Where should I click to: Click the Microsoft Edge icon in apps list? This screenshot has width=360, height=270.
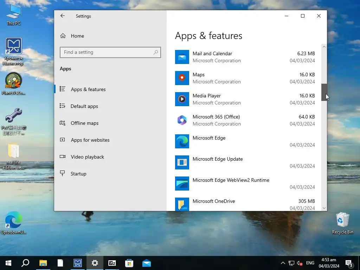pyautogui.click(x=182, y=141)
